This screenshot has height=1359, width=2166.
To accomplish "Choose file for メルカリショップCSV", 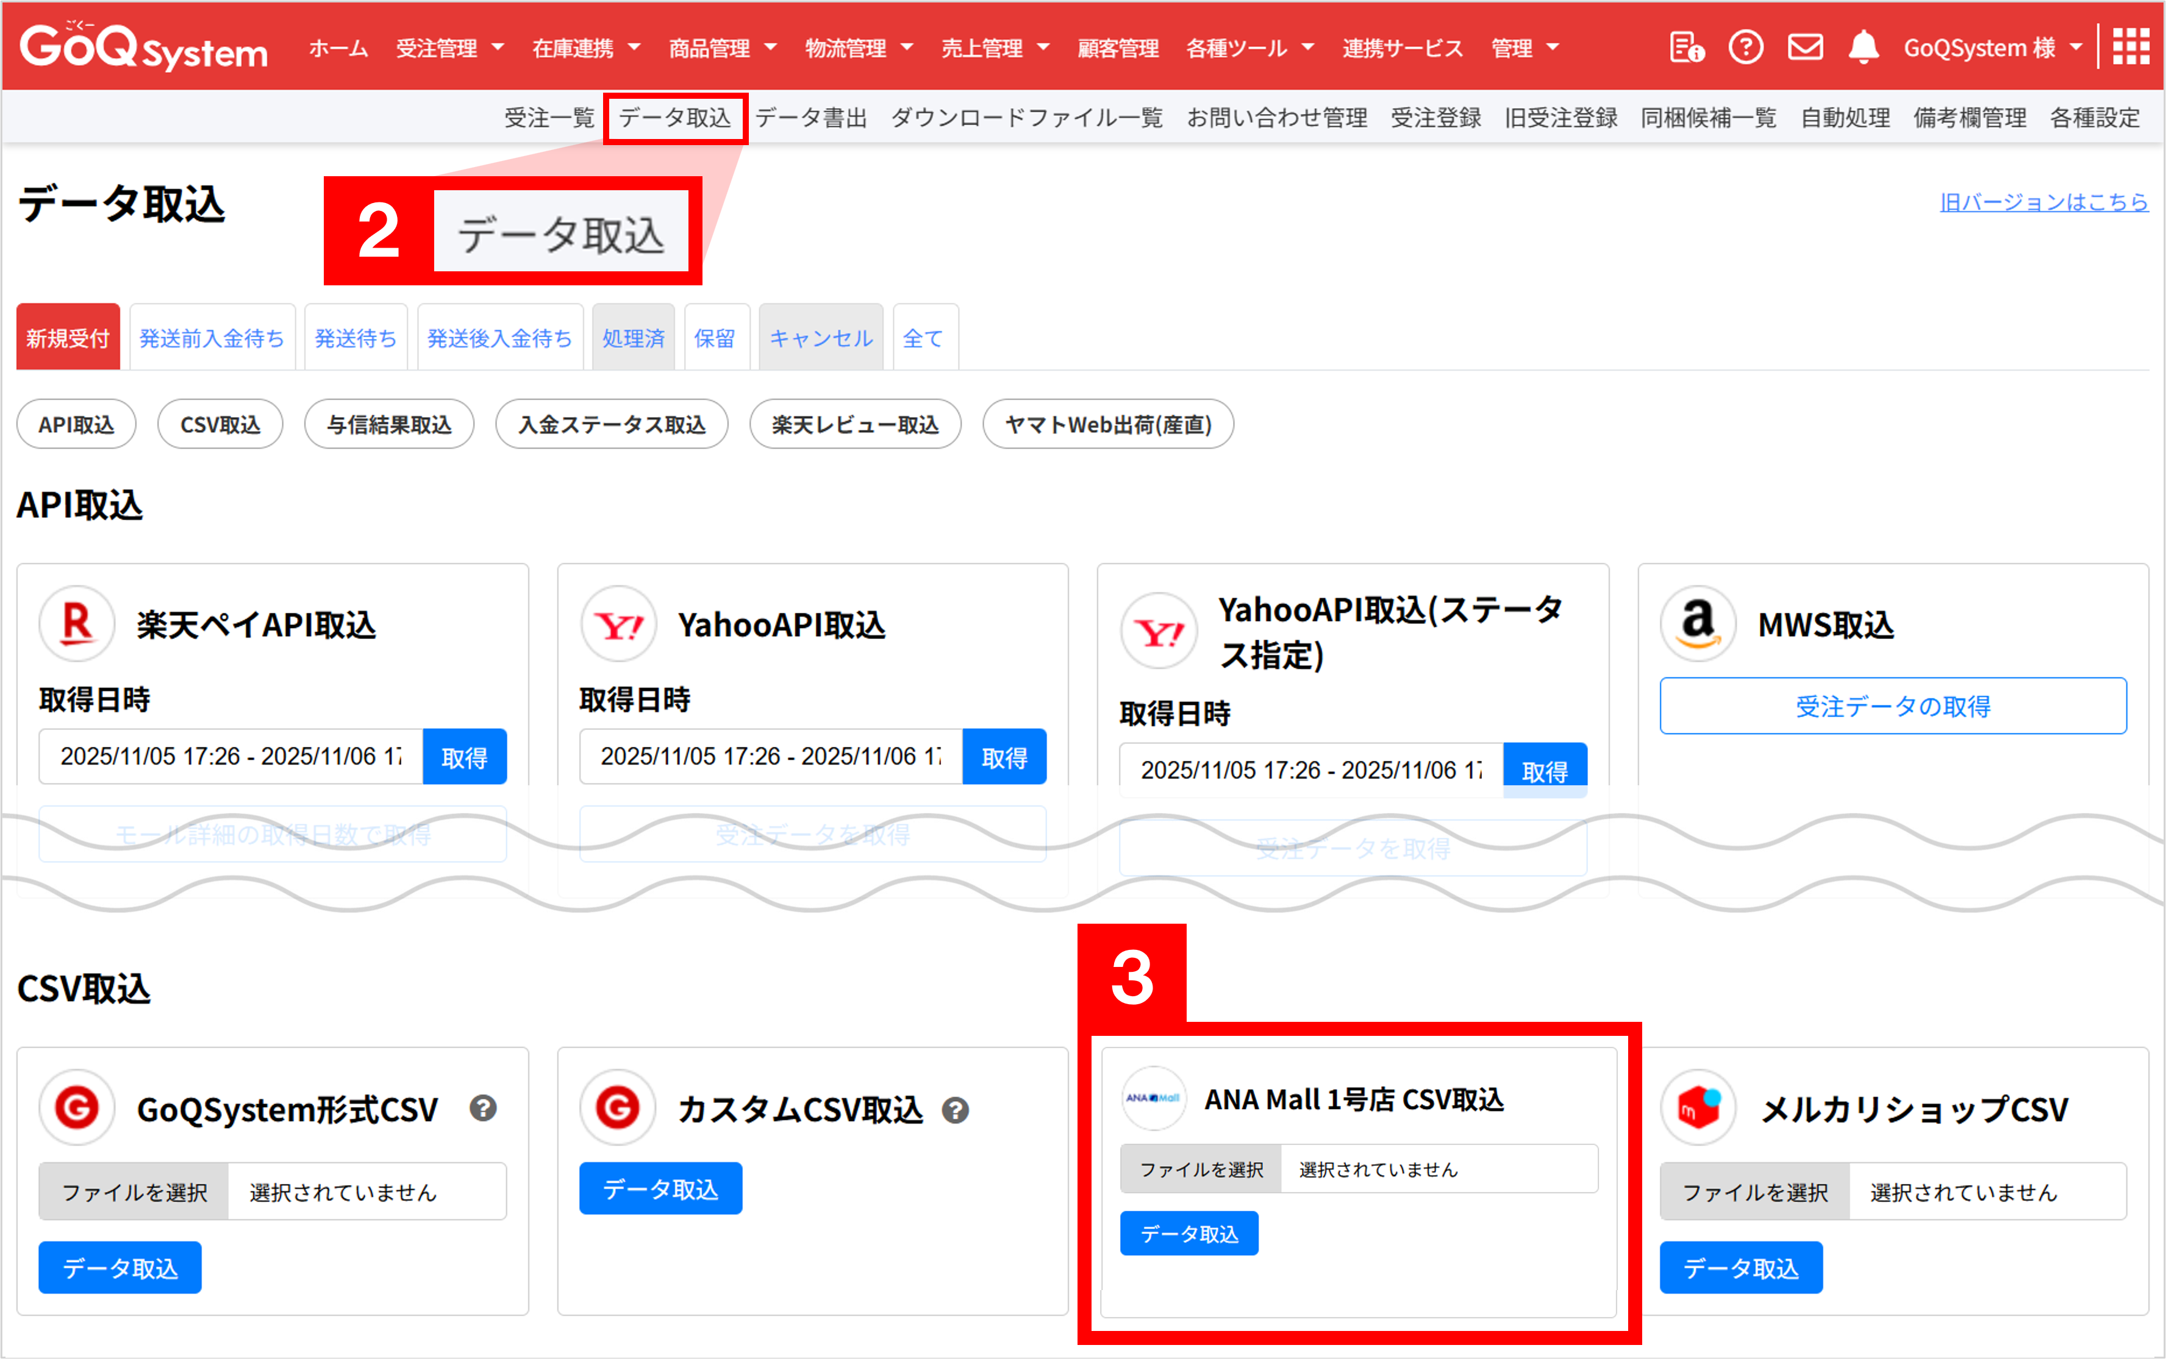I will point(1754,1192).
